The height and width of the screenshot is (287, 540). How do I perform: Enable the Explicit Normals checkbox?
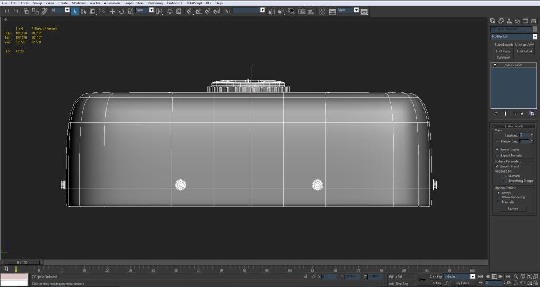click(497, 155)
